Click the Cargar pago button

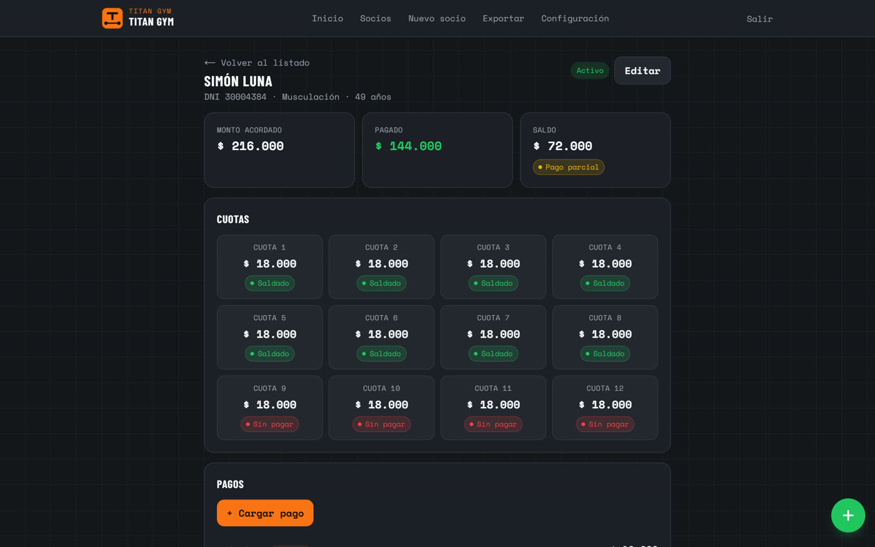click(x=265, y=513)
